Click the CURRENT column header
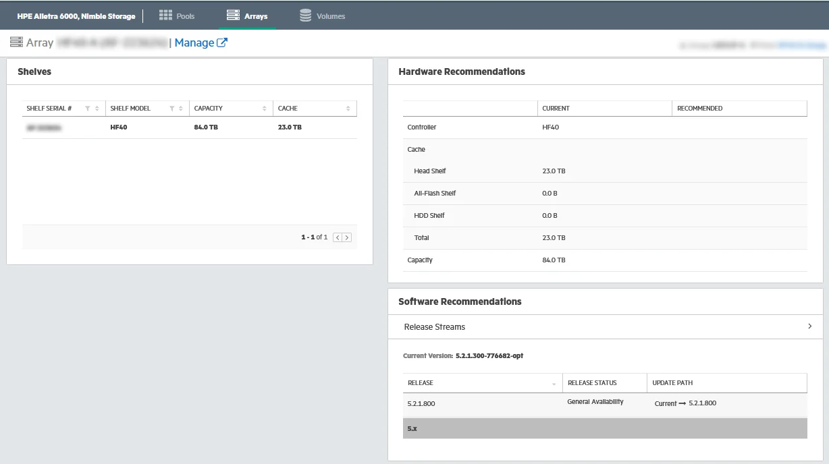 [x=556, y=109]
